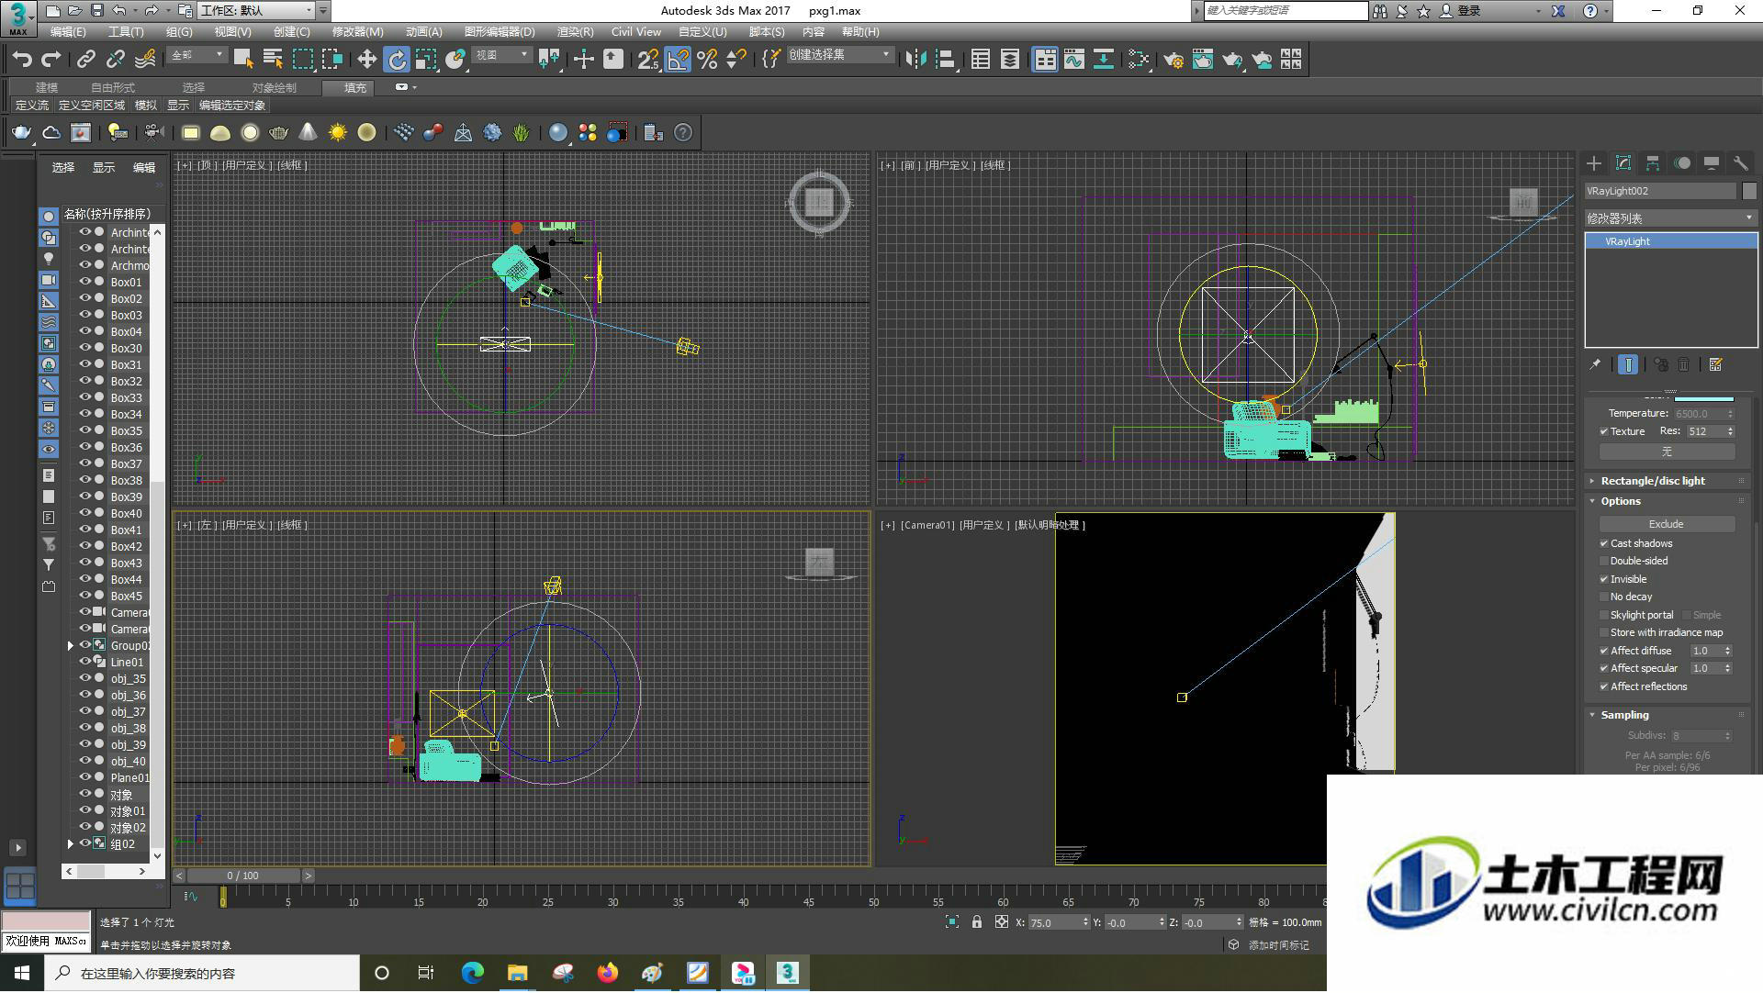The width and height of the screenshot is (1763, 993).
Task: Open the Create command panel tab
Action: (1594, 163)
